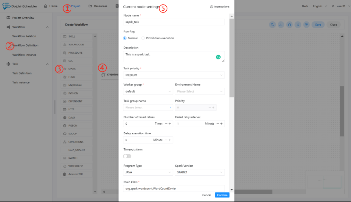Open the Instructions help icon
The height and width of the screenshot is (202, 351).
[211, 7]
